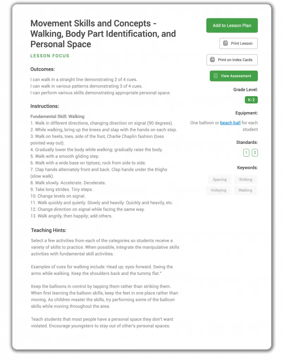
Task: Click the lesson title heading
Action: [x=103, y=34]
